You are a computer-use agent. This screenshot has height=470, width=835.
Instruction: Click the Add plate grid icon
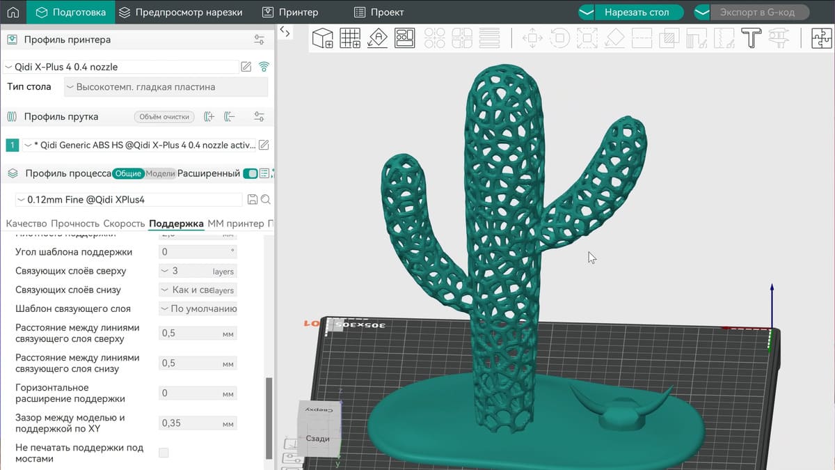click(x=349, y=38)
